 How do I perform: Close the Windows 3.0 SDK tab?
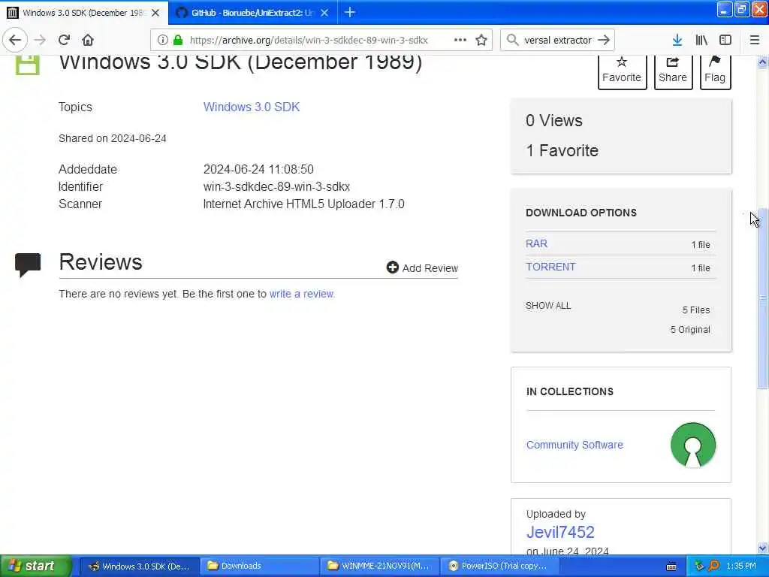[155, 13]
